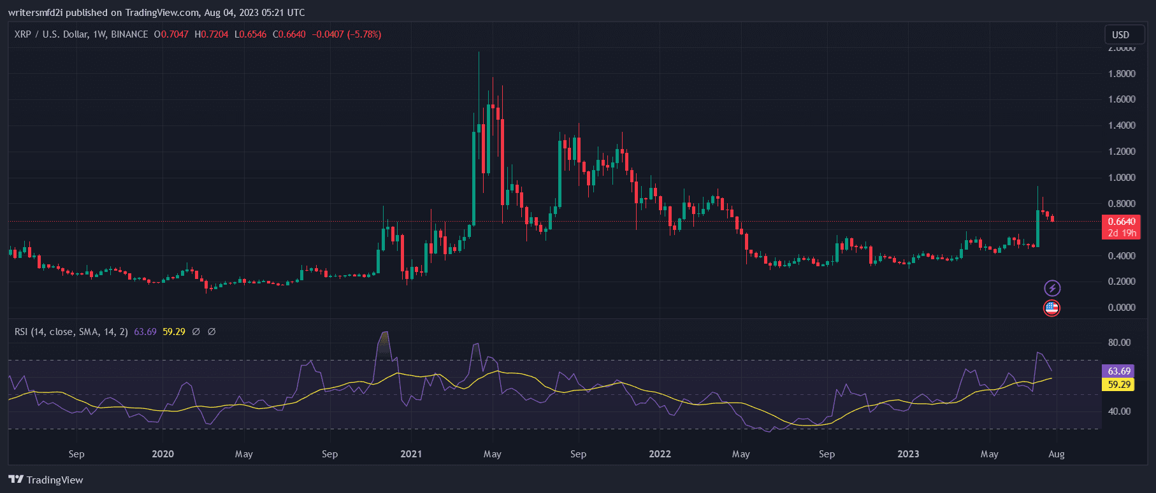Click the close price C0.6640 in the legend
The image size is (1156, 493).
pos(289,34)
